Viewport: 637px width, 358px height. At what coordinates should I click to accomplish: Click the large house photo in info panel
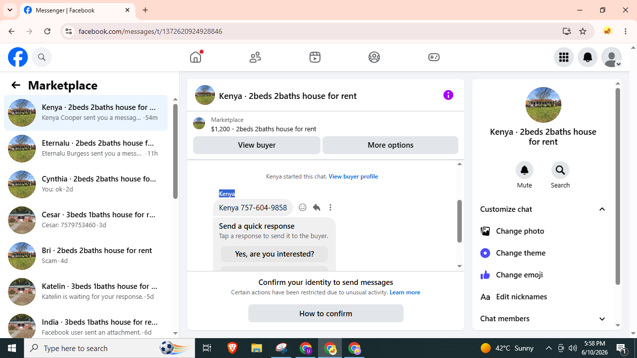coord(543,105)
